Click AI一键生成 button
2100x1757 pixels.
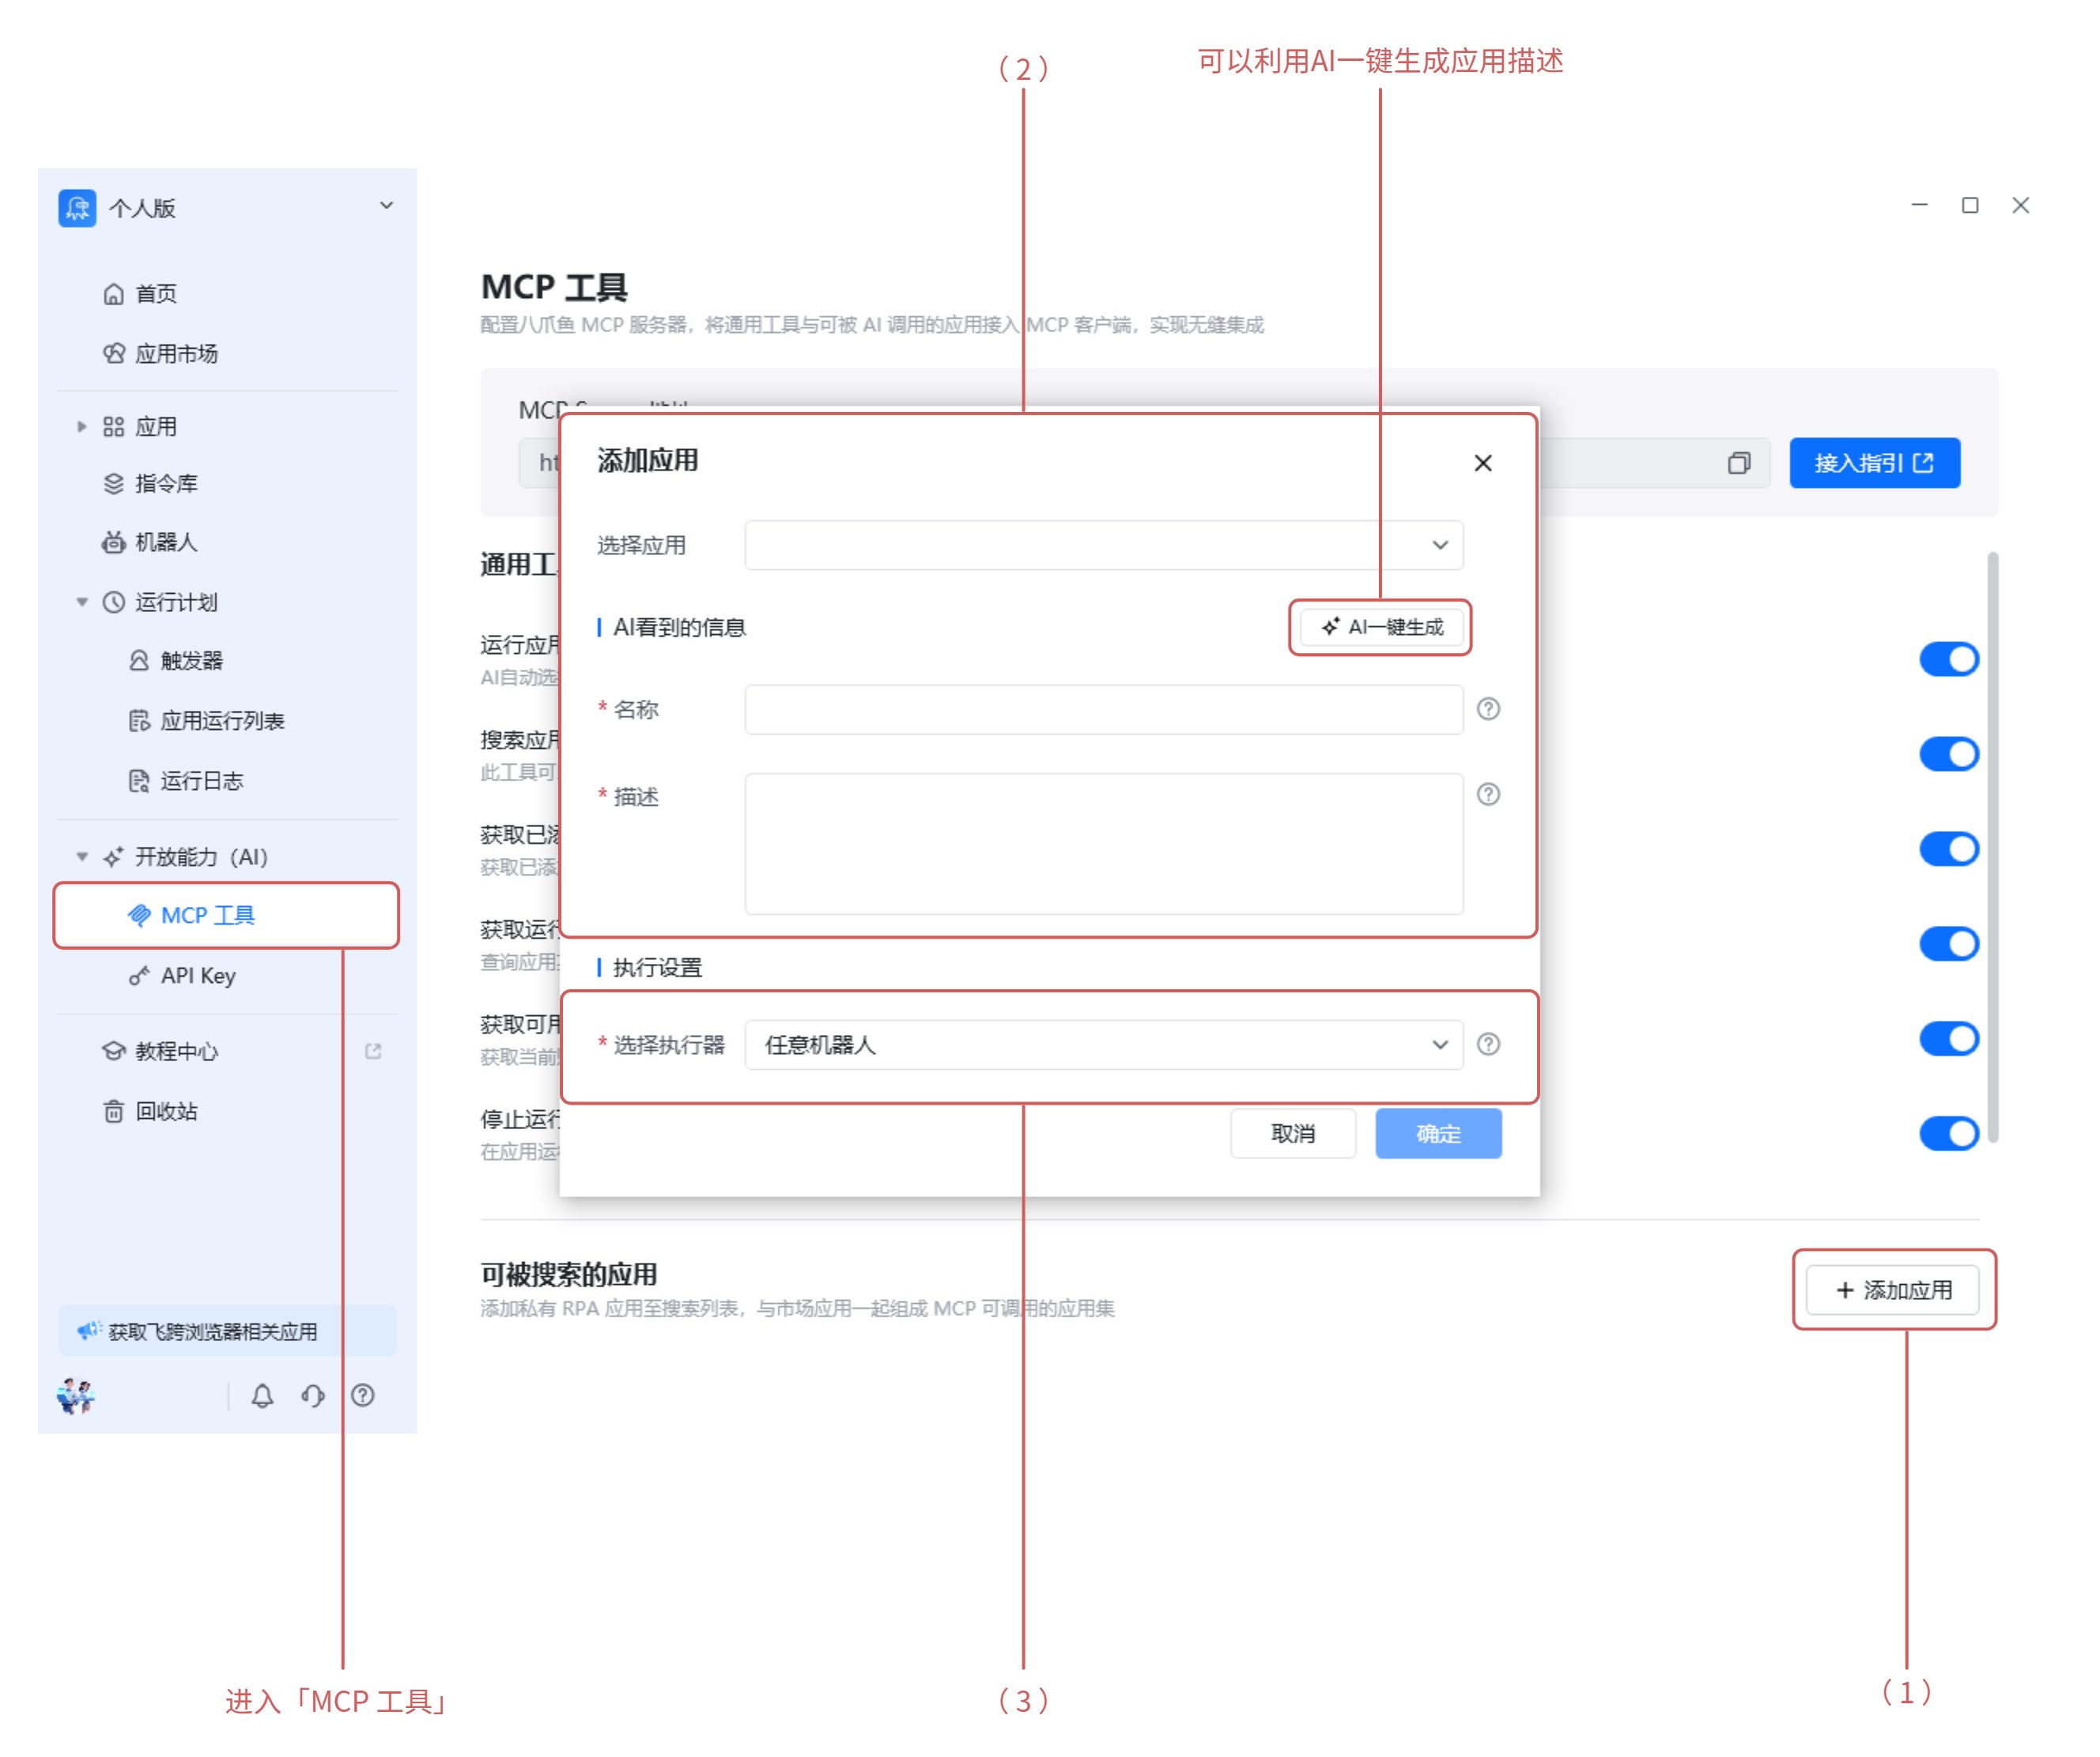point(1382,628)
